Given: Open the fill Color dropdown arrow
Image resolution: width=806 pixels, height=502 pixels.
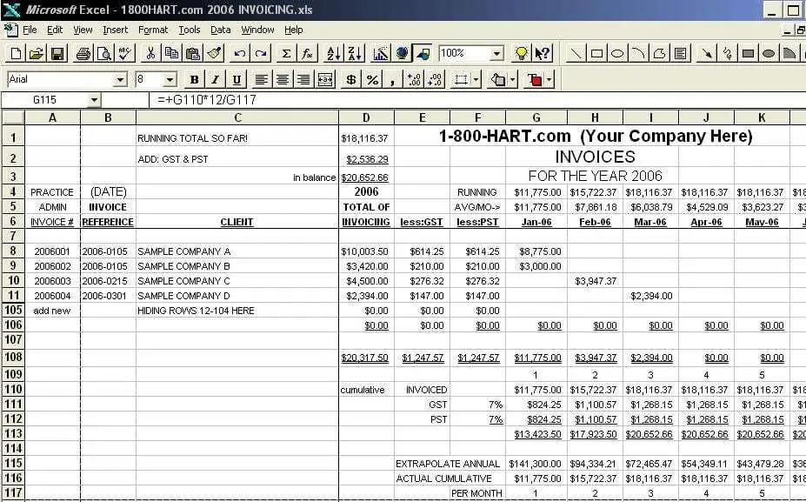Looking at the screenshot, I should [x=513, y=80].
